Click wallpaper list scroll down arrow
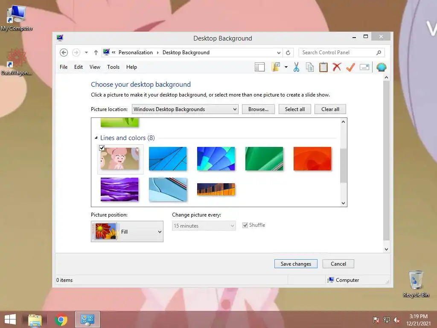 (x=344, y=203)
